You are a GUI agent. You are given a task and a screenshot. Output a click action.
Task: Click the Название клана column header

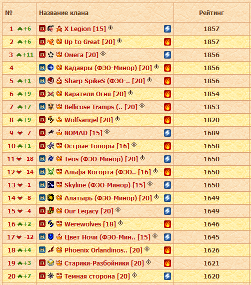(63, 13)
